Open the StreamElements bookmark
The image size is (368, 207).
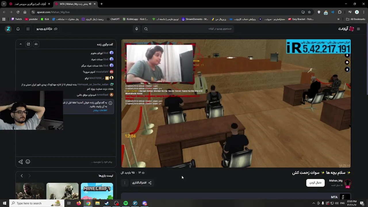click(195, 19)
